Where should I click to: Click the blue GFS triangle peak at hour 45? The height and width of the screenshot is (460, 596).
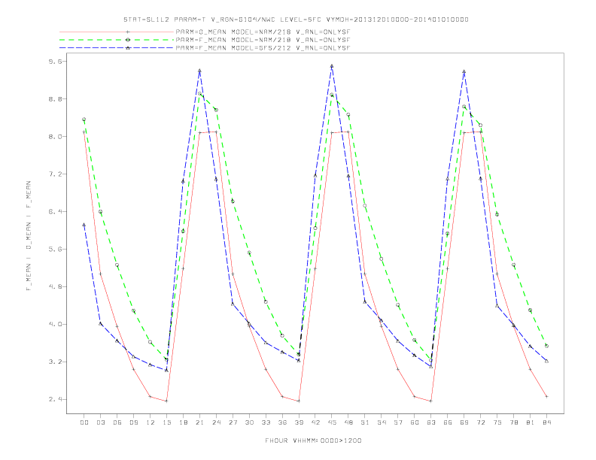coord(332,66)
